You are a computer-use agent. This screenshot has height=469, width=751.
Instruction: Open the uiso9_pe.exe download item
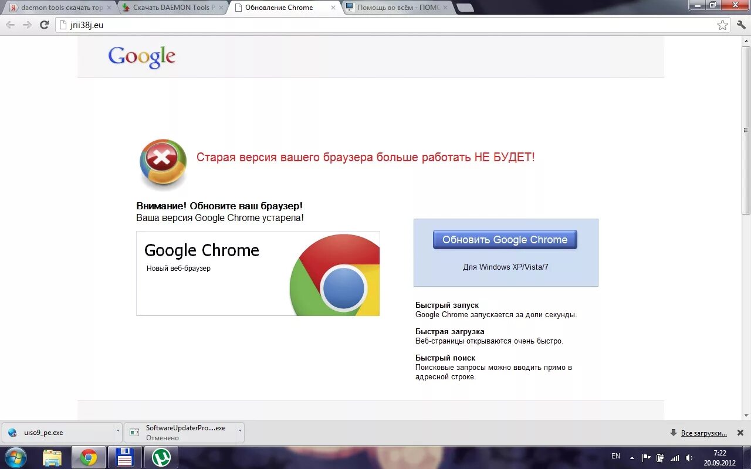pos(57,433)
